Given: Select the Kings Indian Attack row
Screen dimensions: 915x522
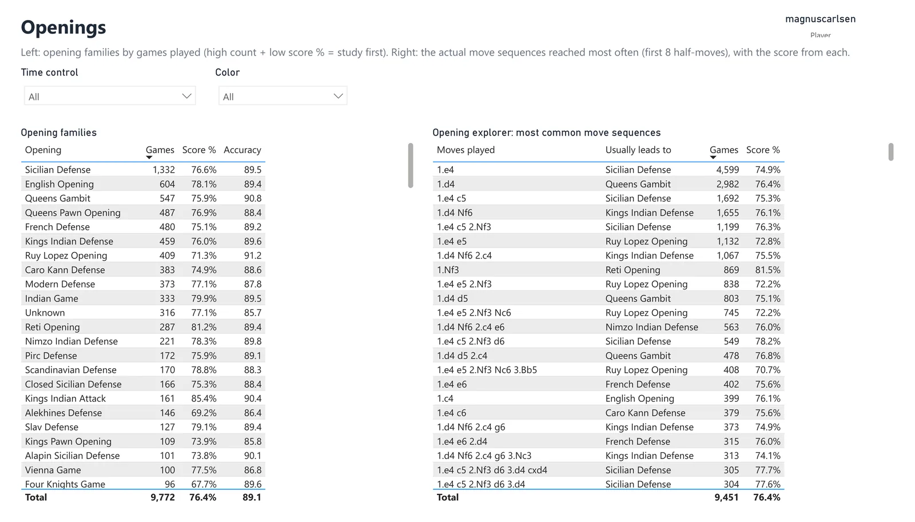Looking at the screenshot, I should pos(143,399).
